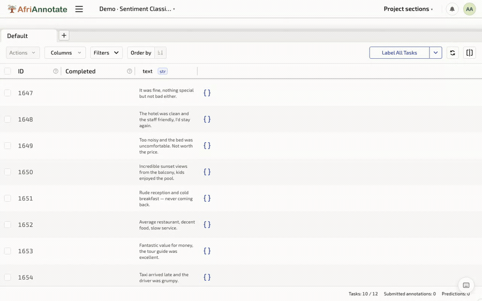The height and width of the screenshot is (301, 482).
Task: Click text 'The hotel was clean and'
Action: (x=164, y=113)
